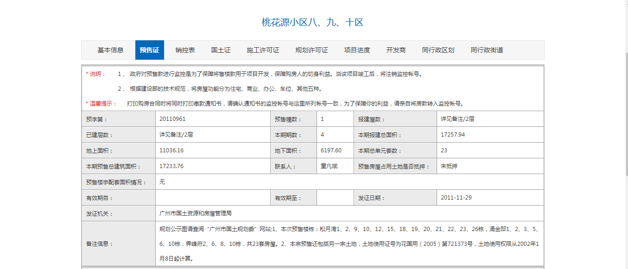Select the 17257.94 total area value
628x269 pixels.
click(453, 135)
